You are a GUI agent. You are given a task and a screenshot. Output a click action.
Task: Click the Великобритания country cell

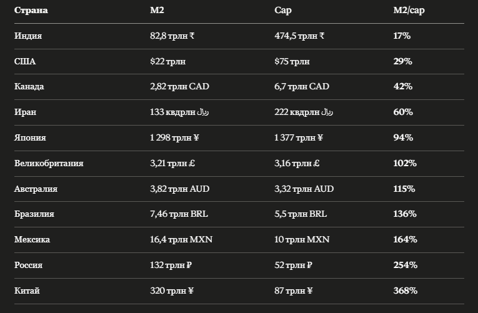coord(49,163)
